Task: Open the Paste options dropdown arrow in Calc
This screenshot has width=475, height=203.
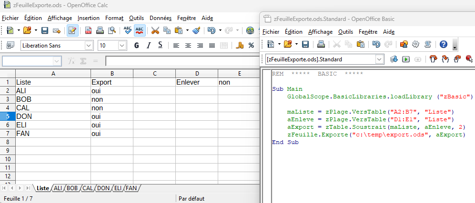Action: pos(187,30)
